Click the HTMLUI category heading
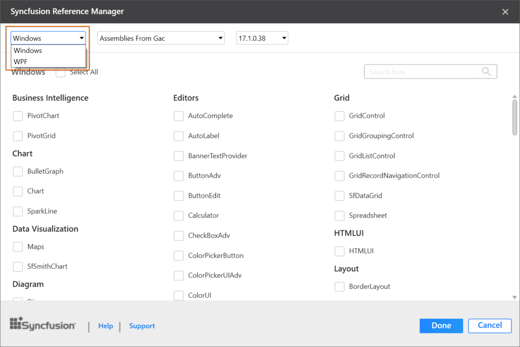Screen dimensions: 520x347 coord(349,233)
